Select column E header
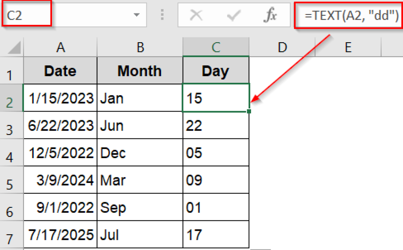 point(348,47)
